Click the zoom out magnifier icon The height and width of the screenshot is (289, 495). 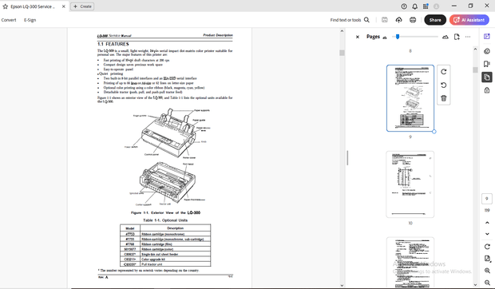tap(487, 283)
